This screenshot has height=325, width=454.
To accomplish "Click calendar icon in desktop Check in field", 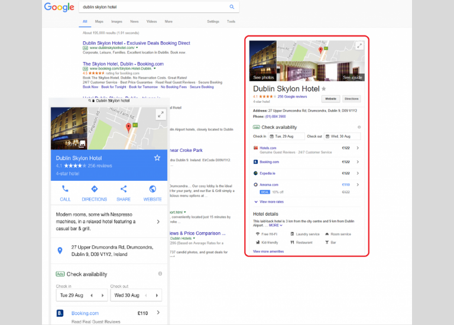I will pos(271,136).
